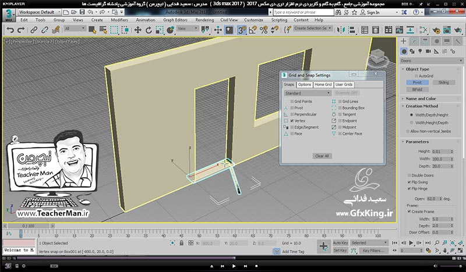Select the Cameras category icon
The image size is (466, 272).
tap(428, 51)
